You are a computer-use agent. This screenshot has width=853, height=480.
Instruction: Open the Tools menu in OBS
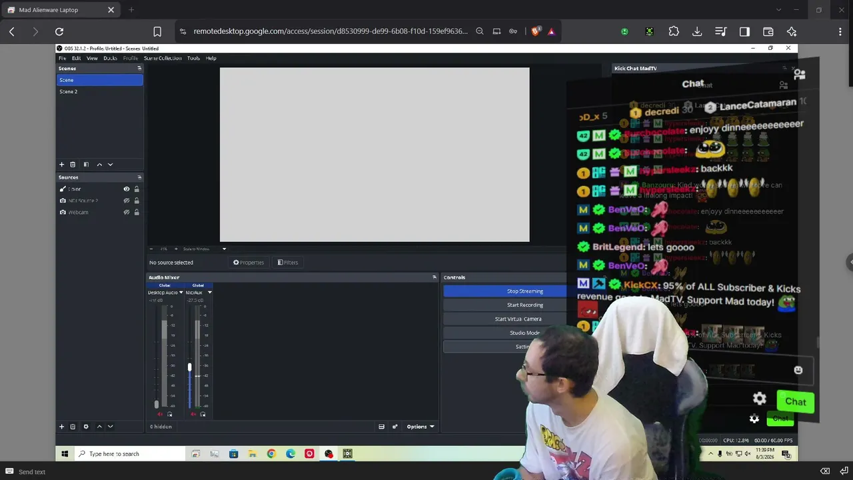tap(193, 58)
